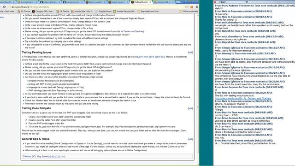Open the Category:FAQ bookmark

tap(43, 11)
